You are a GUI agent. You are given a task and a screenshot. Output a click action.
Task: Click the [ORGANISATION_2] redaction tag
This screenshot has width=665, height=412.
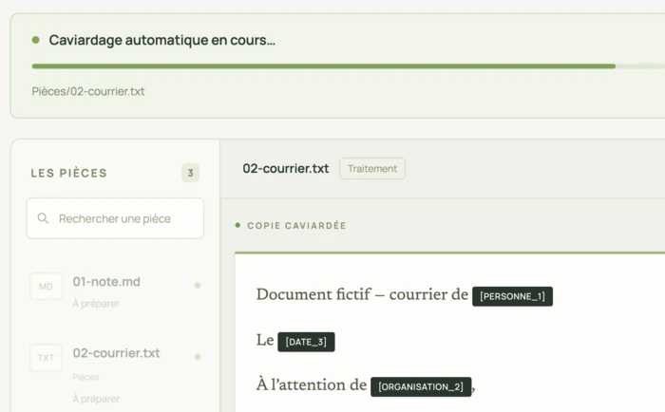point(421,386)
